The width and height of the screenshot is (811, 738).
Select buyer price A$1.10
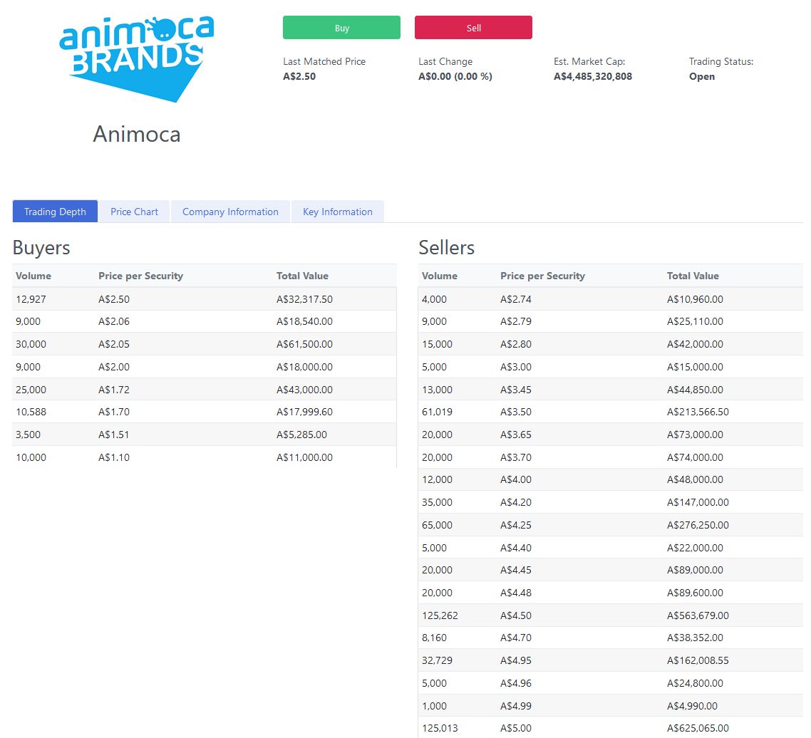coord(114,457)
